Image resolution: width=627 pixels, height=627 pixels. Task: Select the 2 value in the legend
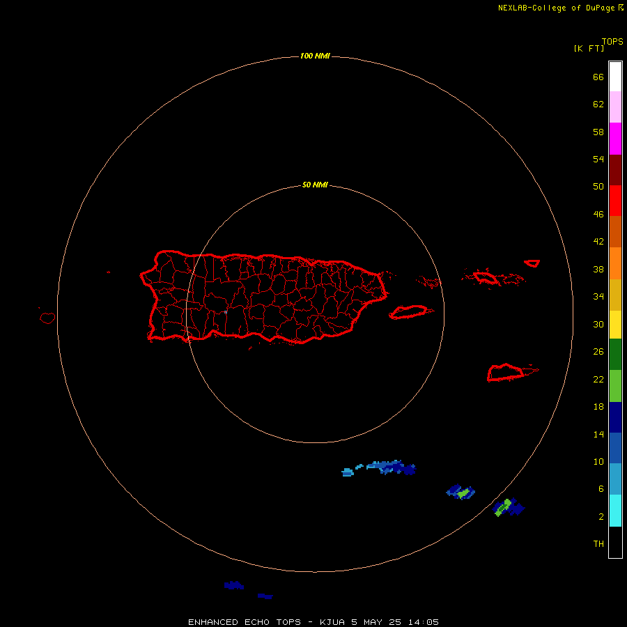pyautogui.click(x=601, y=517)
